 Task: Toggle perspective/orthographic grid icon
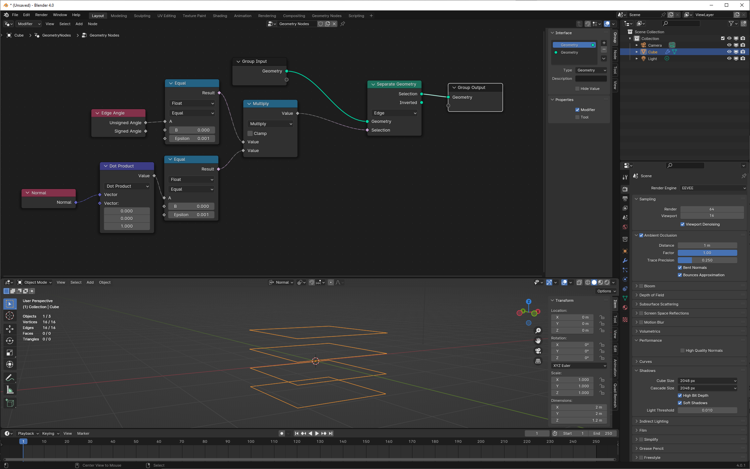pos(538,361)
